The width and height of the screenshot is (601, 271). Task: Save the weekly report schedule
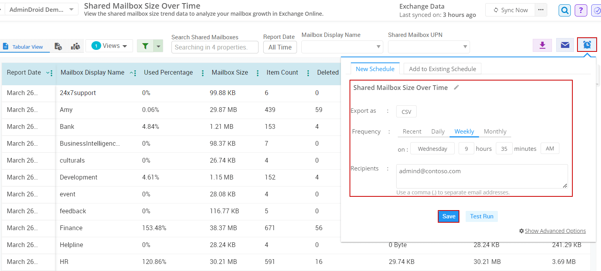point(448,216)
